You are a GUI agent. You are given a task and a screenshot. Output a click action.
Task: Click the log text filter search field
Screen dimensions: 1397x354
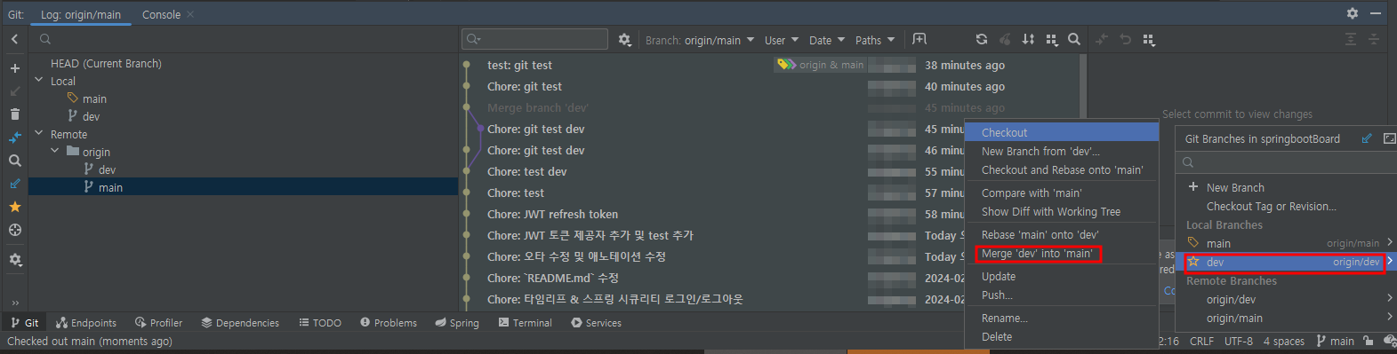point(534,39)
